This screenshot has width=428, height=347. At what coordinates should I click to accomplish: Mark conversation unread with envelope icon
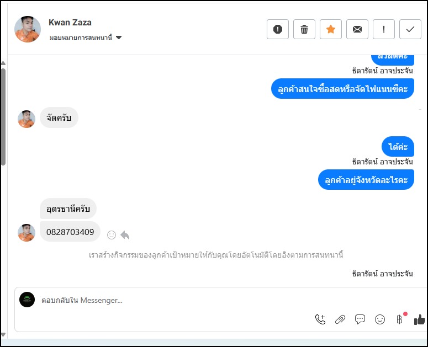[x=357, y=29]
